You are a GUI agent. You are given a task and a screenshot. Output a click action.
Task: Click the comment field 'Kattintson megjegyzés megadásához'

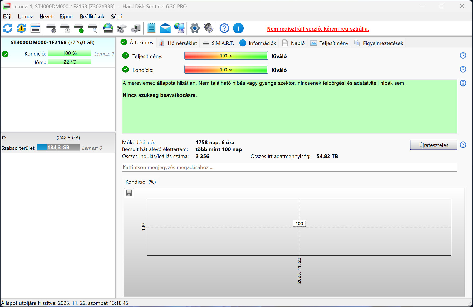tap(289, 167)
